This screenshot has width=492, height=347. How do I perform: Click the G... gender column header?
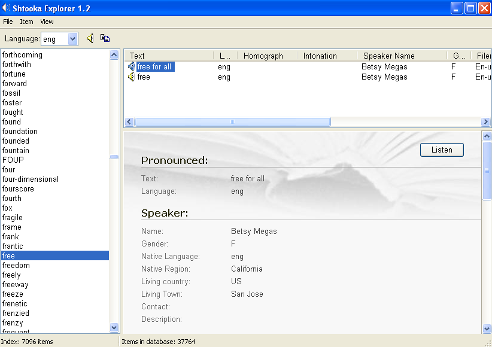458,56
